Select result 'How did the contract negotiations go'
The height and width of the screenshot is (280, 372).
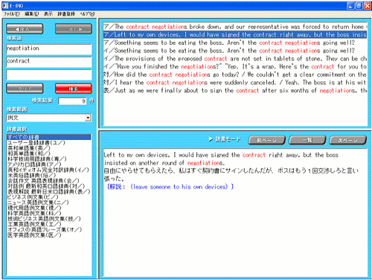pos(235,74)
